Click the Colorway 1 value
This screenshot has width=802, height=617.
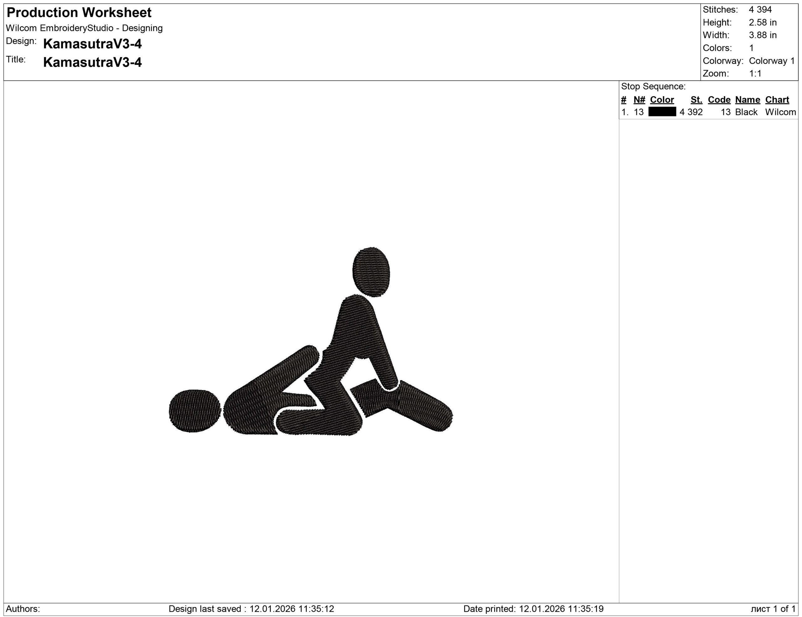coord(772,61)
